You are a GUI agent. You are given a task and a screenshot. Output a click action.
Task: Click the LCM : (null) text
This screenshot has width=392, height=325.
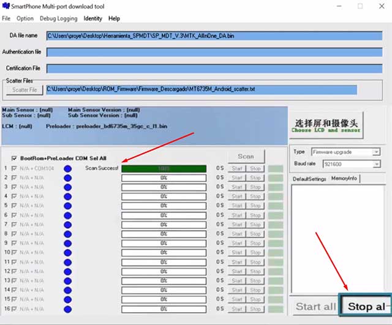click(17, 126)
